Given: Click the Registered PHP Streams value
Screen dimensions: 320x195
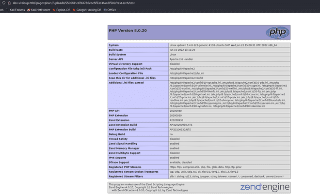Looking at the screenshot, I should click(x=204, y=166).
